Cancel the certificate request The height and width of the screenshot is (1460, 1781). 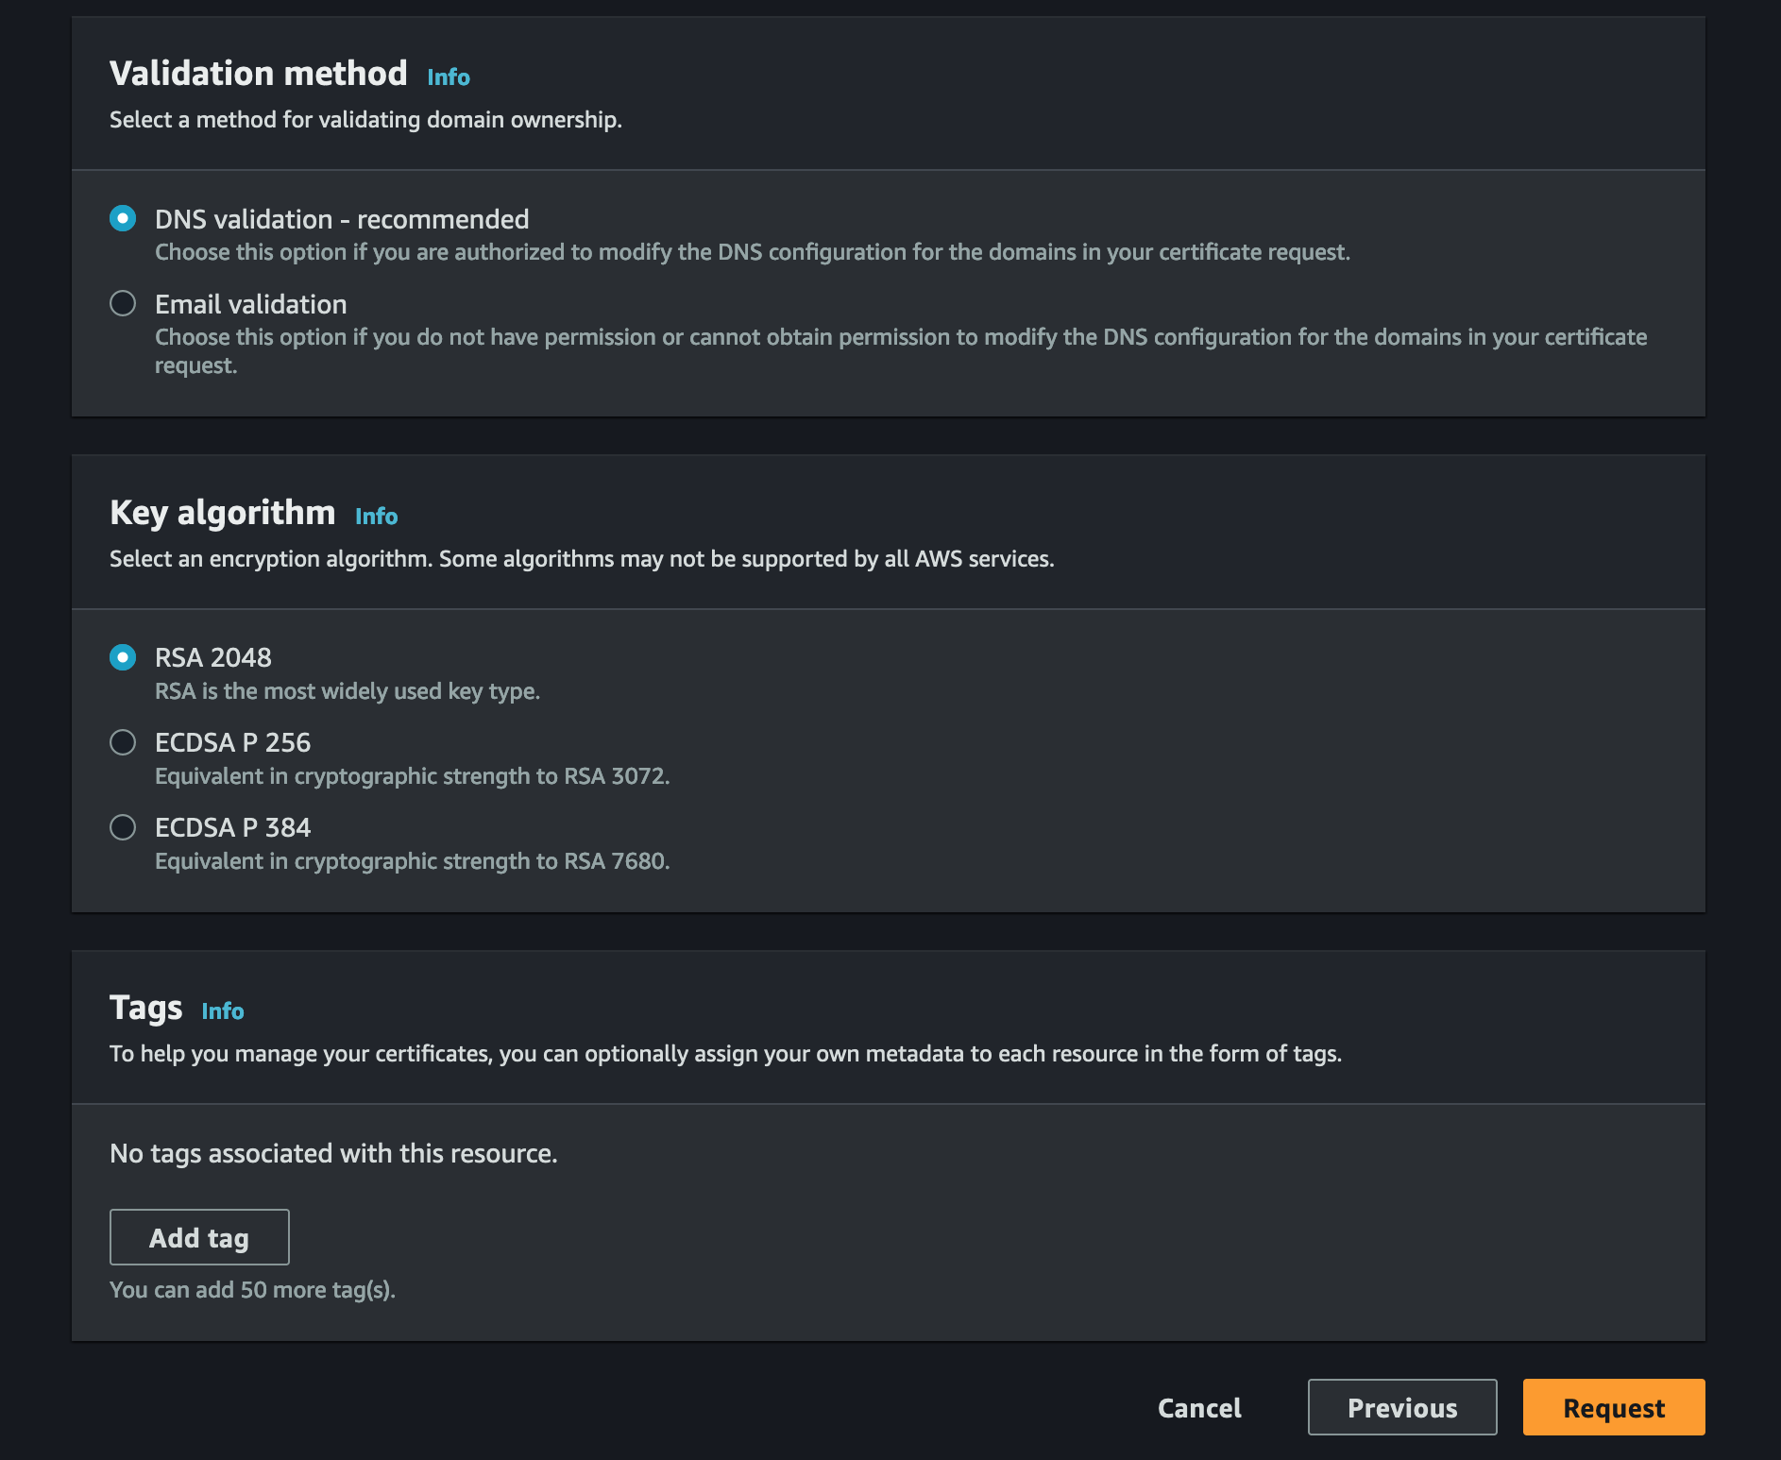click(1198, 1407)
